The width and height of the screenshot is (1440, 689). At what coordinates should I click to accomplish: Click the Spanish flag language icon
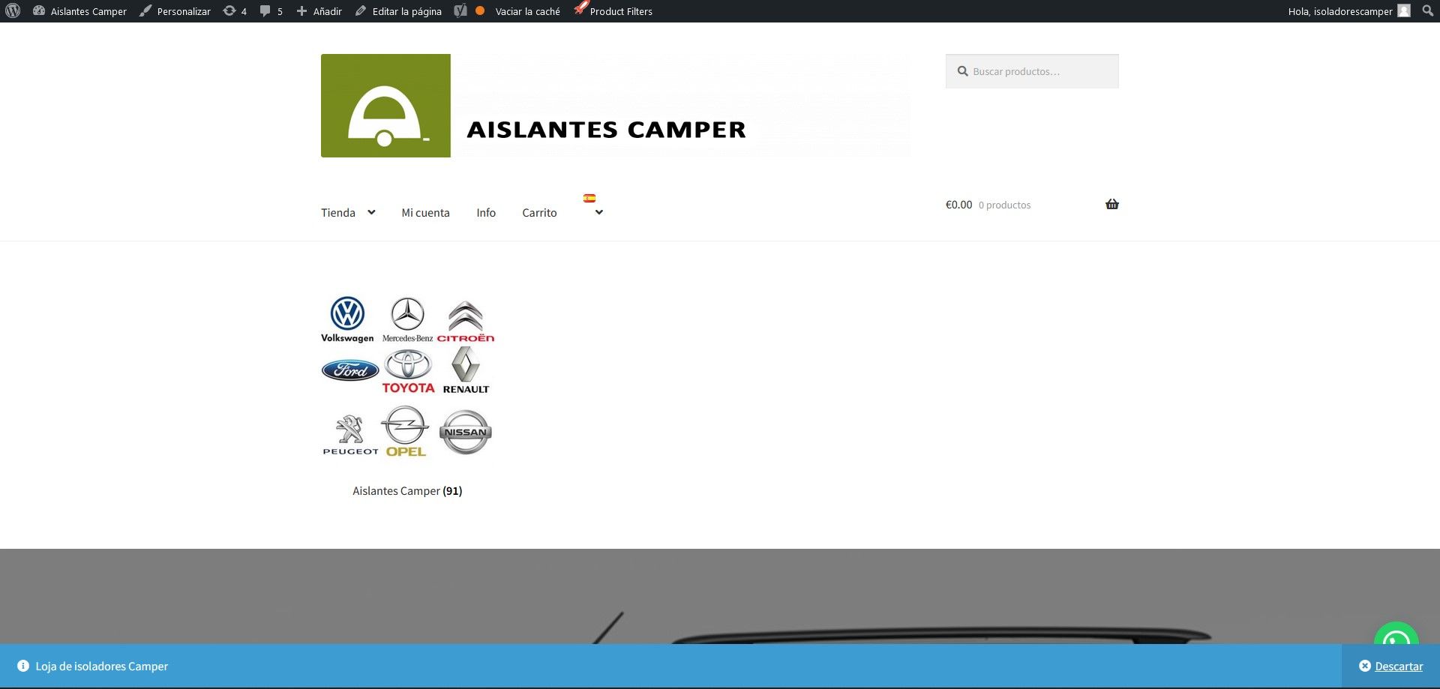589,199
